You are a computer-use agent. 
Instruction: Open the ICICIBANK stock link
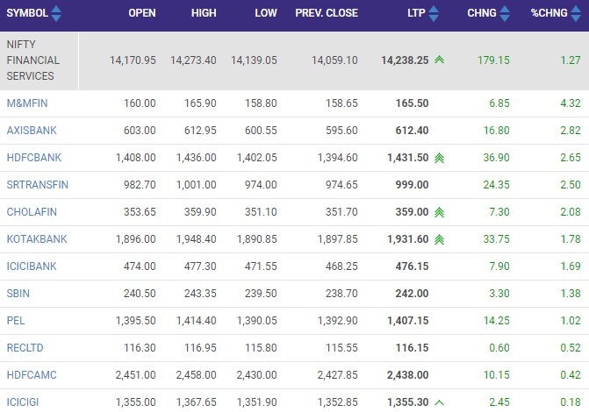click(32, 266)
